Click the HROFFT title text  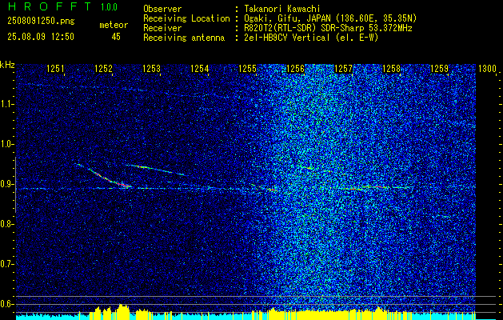[50, 6]
